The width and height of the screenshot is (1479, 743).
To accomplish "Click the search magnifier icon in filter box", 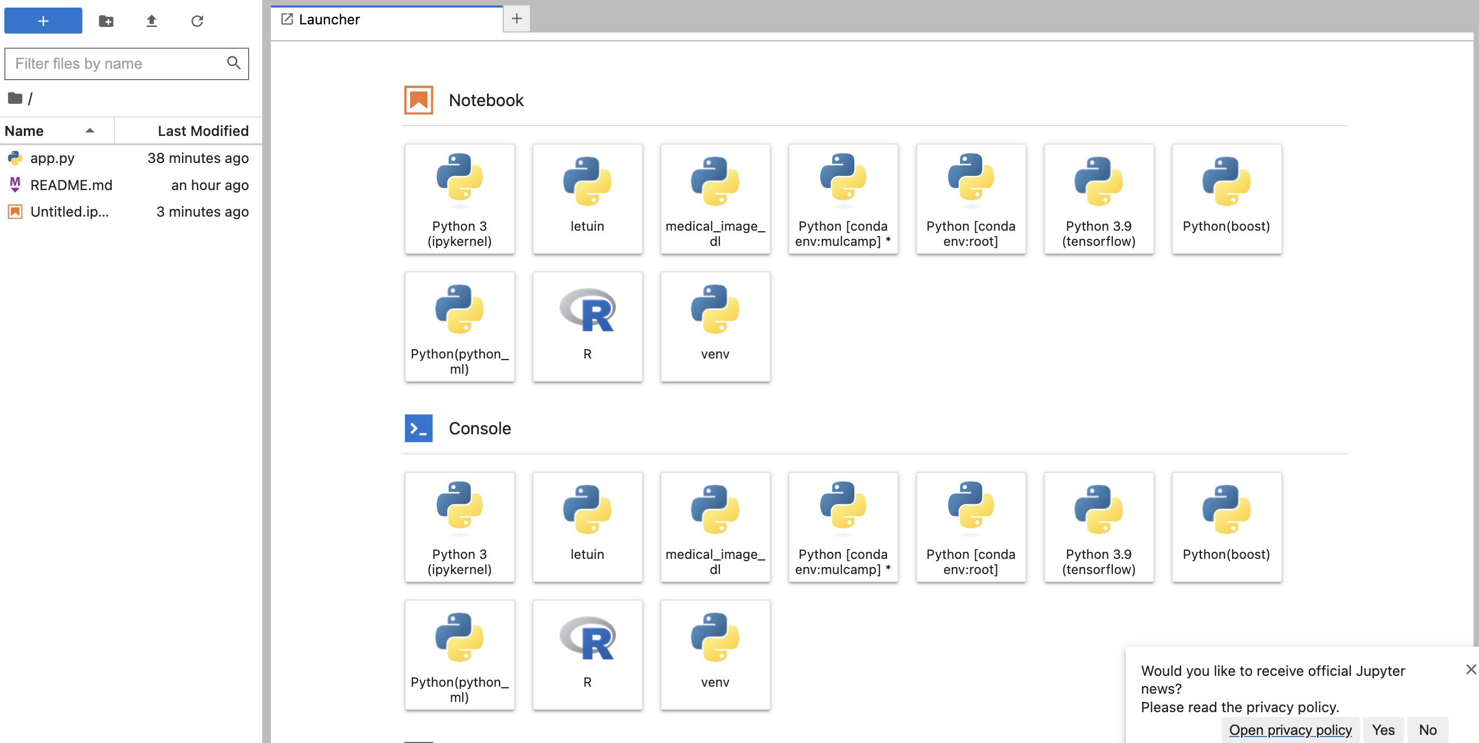I will 233,62.
